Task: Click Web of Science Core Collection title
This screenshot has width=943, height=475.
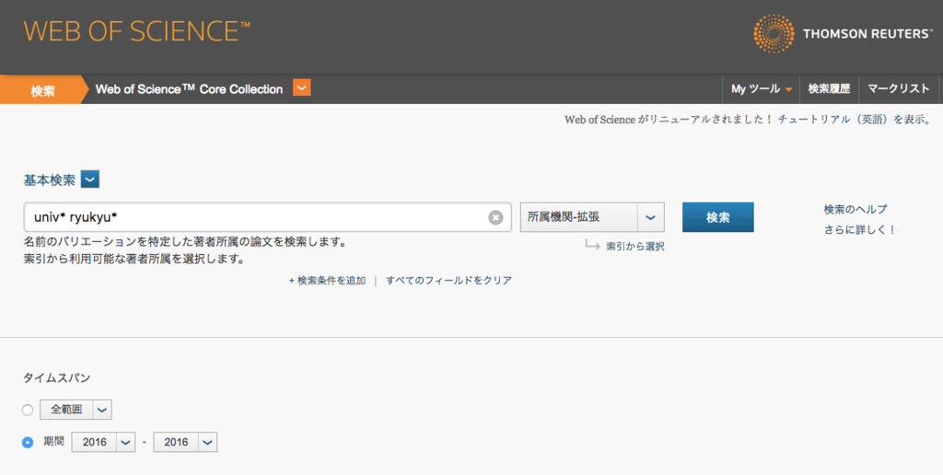Action: (x=189, y=89)
